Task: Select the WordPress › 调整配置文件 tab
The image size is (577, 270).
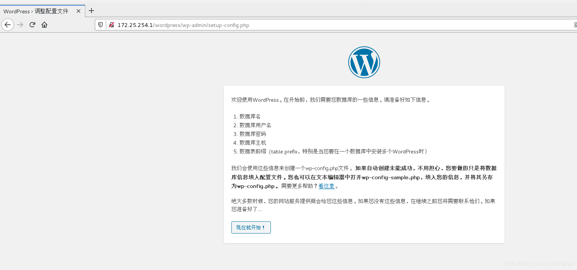Action: 42,11
